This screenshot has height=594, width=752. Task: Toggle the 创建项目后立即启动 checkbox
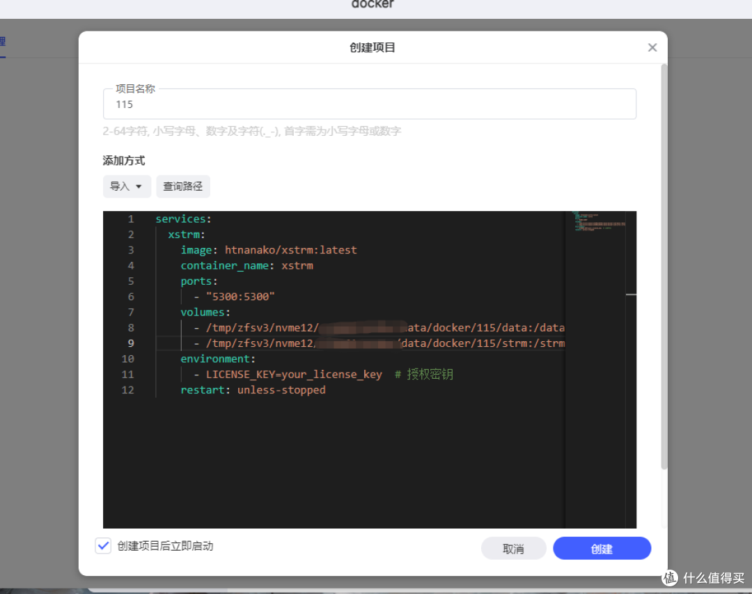coord(103,545)
